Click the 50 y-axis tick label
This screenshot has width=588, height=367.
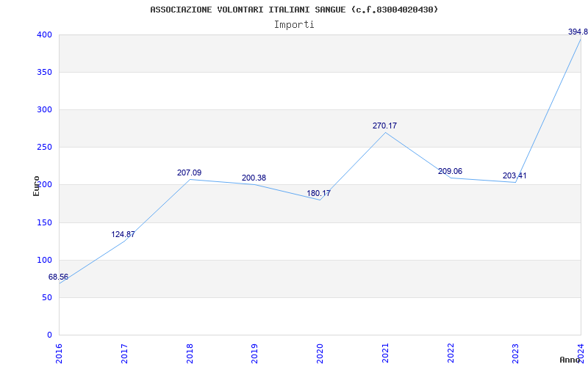click(46, 298)
